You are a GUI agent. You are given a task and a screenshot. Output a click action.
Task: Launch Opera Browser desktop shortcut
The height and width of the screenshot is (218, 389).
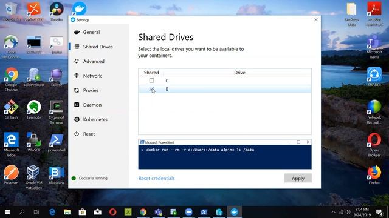374,145
